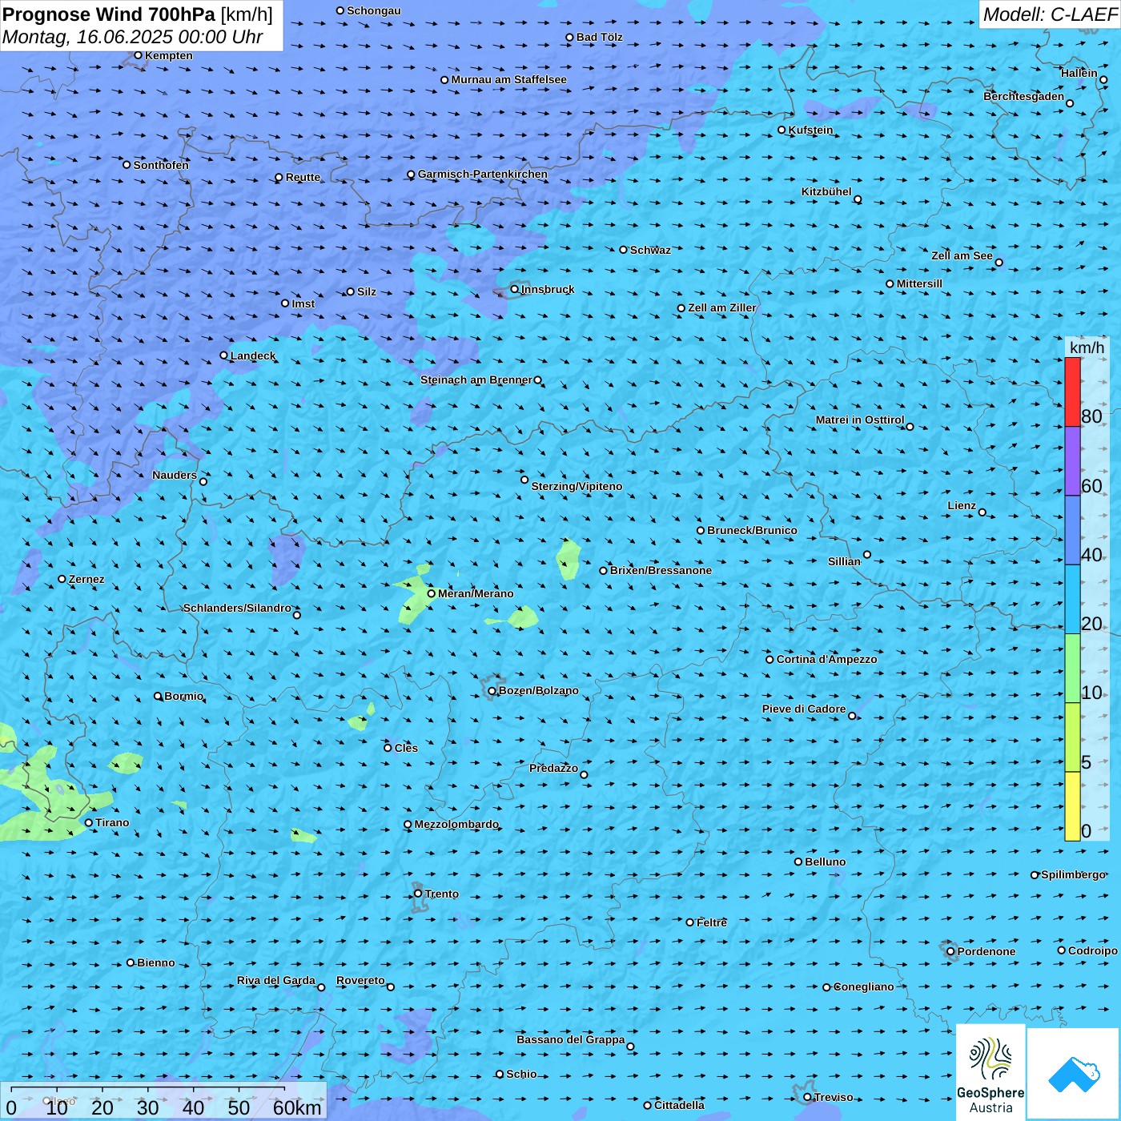Click the 'Brixen/Bressanone' city label
The height and width of the screenshot is (1121, 1121).
[661, 570]
